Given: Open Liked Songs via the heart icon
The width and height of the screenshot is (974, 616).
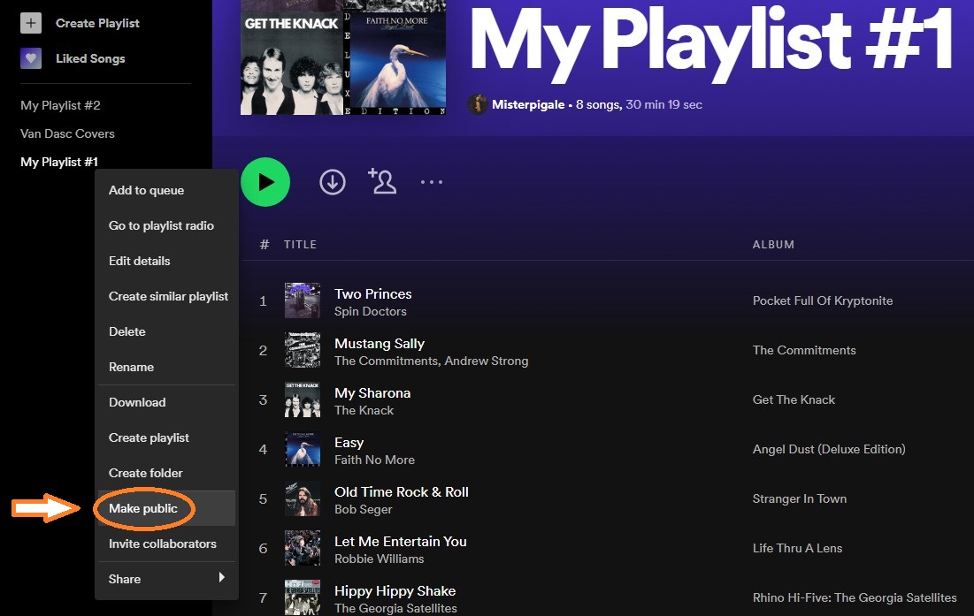Looking at the screenshot, I should (x=31, y=57).
